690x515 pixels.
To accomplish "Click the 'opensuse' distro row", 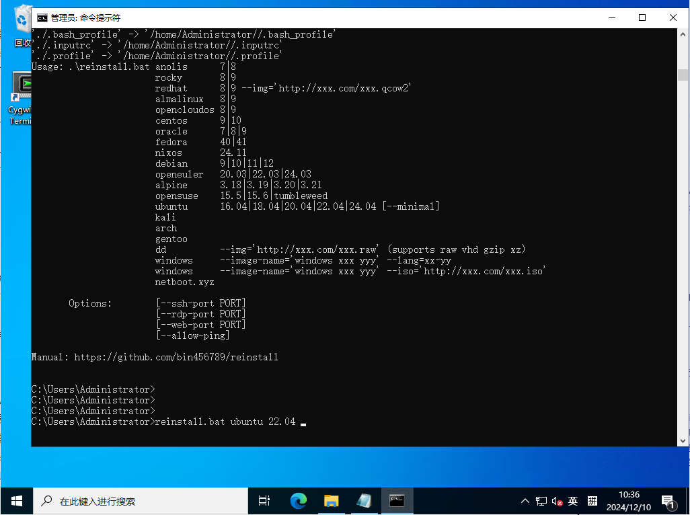I will pyautogui.click(x=241, y=196).
